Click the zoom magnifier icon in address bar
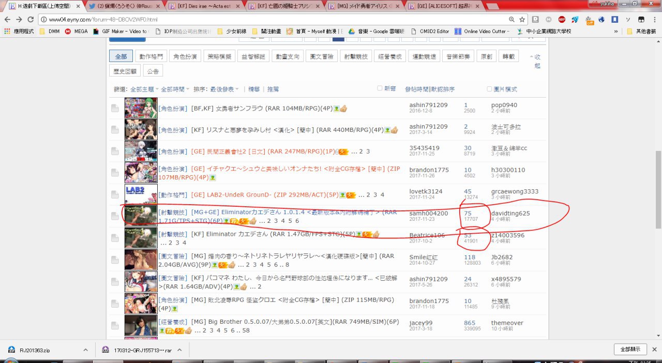The width and height of the screenshot is (662, 363). point(511,19)
